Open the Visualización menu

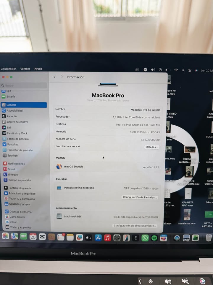9,69
